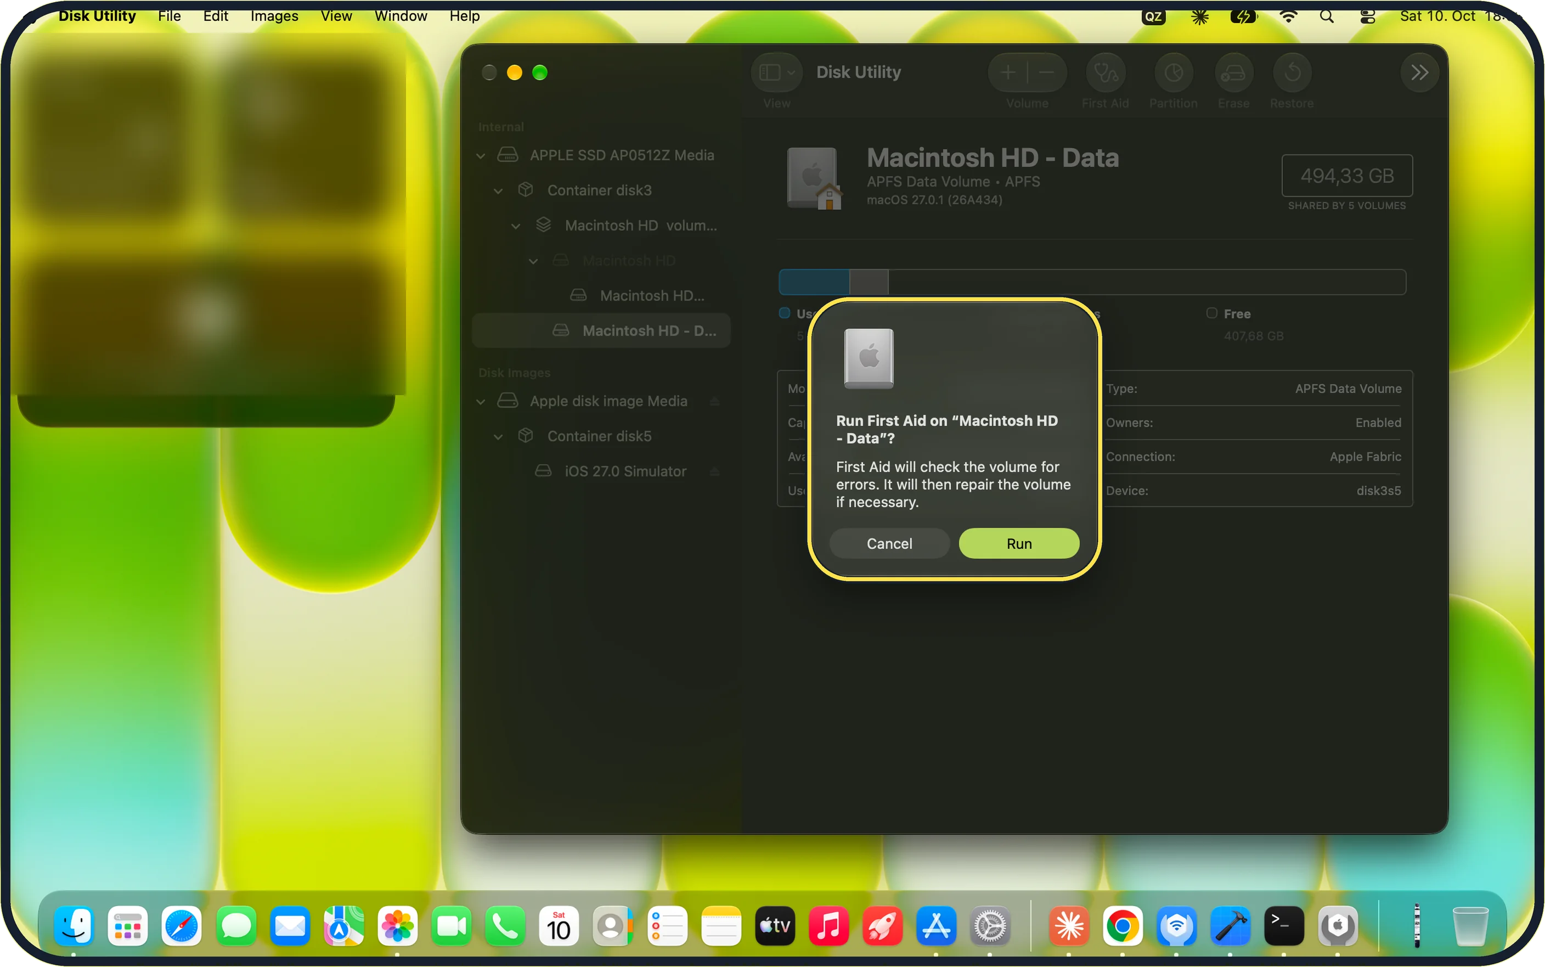The height and width of the screenshot is (967, 1545).
Task: Open System Settings from the Dock
Action: point(990,925)
